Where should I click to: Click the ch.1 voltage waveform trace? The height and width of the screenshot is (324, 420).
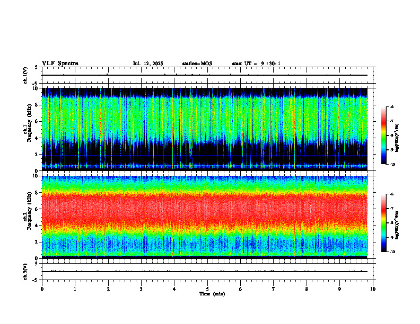[x=205, y=75]
